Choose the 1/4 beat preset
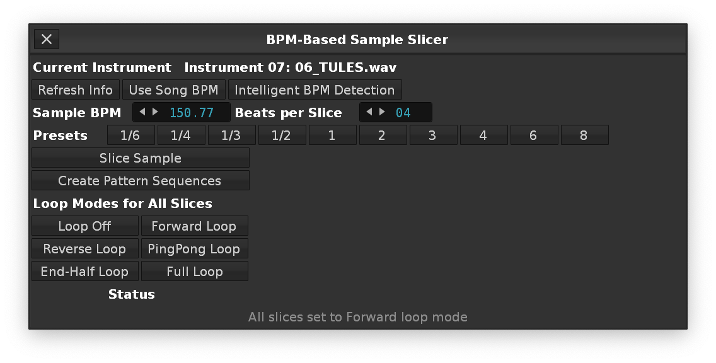Viewport: 716px width, 363px height. 180,135
